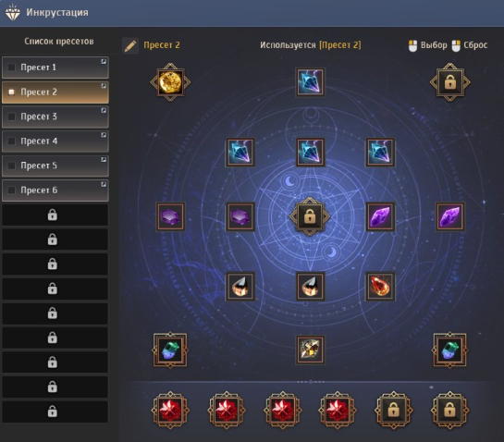This screenshot has height=442, width=504.
Task: Expand Пресет 3 using its corner icon
Action: pyautogui.click(x=104, y=110)
